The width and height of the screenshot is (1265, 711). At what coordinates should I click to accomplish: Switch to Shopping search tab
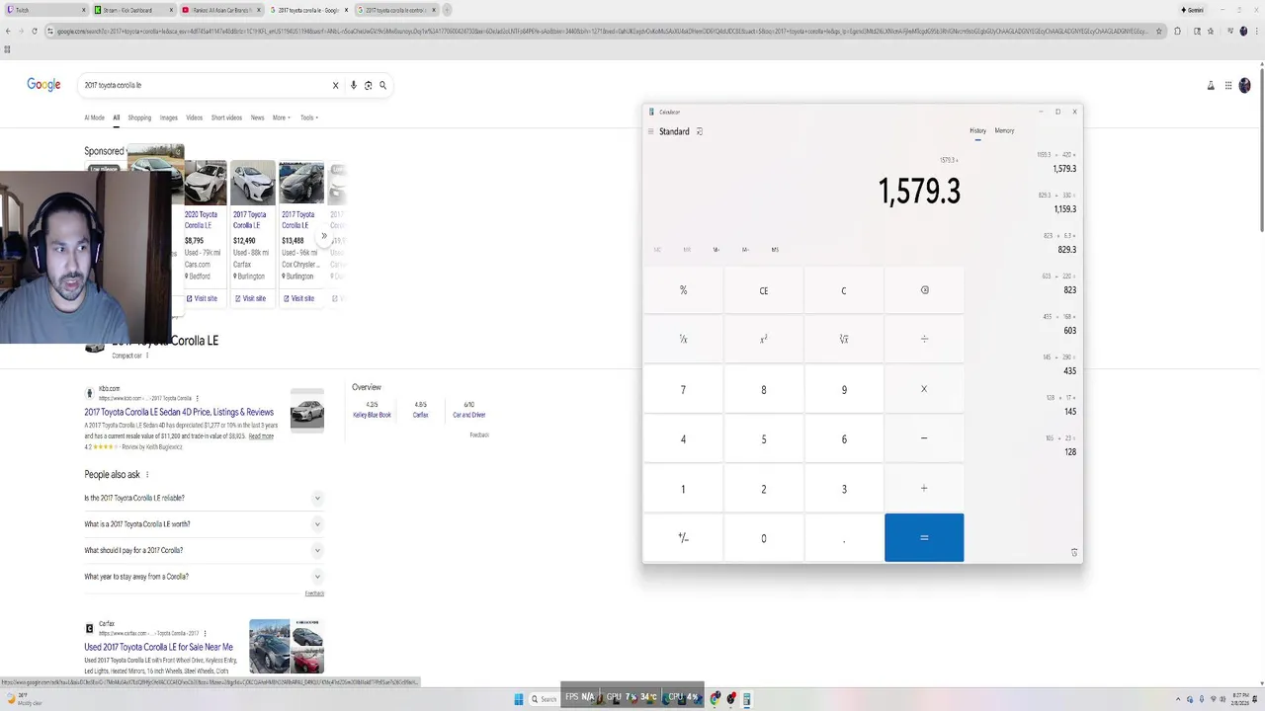coord(139,118)
